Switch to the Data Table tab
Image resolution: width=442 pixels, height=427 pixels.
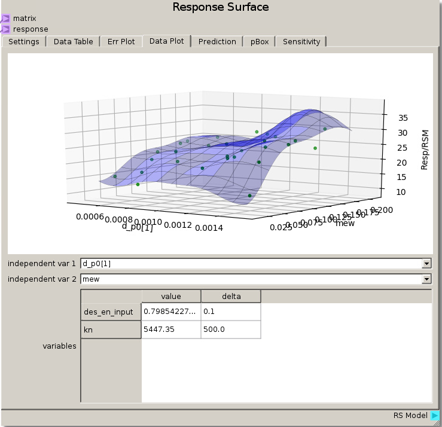pyautogui.click(x=74, y=42)
